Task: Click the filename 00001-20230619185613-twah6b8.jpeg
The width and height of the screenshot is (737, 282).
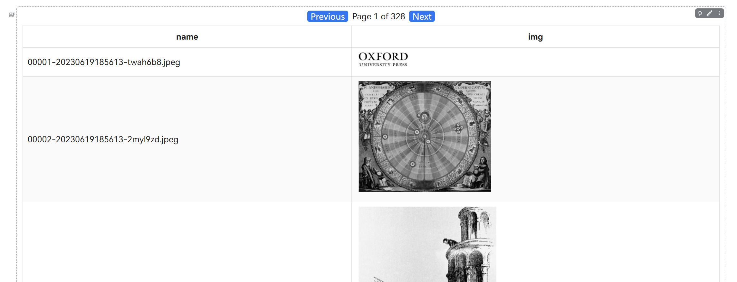Action: click(104, 62)
